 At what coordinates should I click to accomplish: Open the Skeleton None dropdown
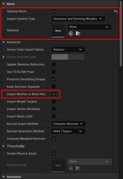(x=90, y=27)
